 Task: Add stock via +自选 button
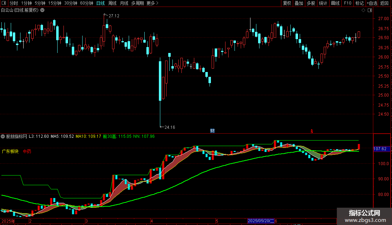pyautogui.click(x=372, y=3)
